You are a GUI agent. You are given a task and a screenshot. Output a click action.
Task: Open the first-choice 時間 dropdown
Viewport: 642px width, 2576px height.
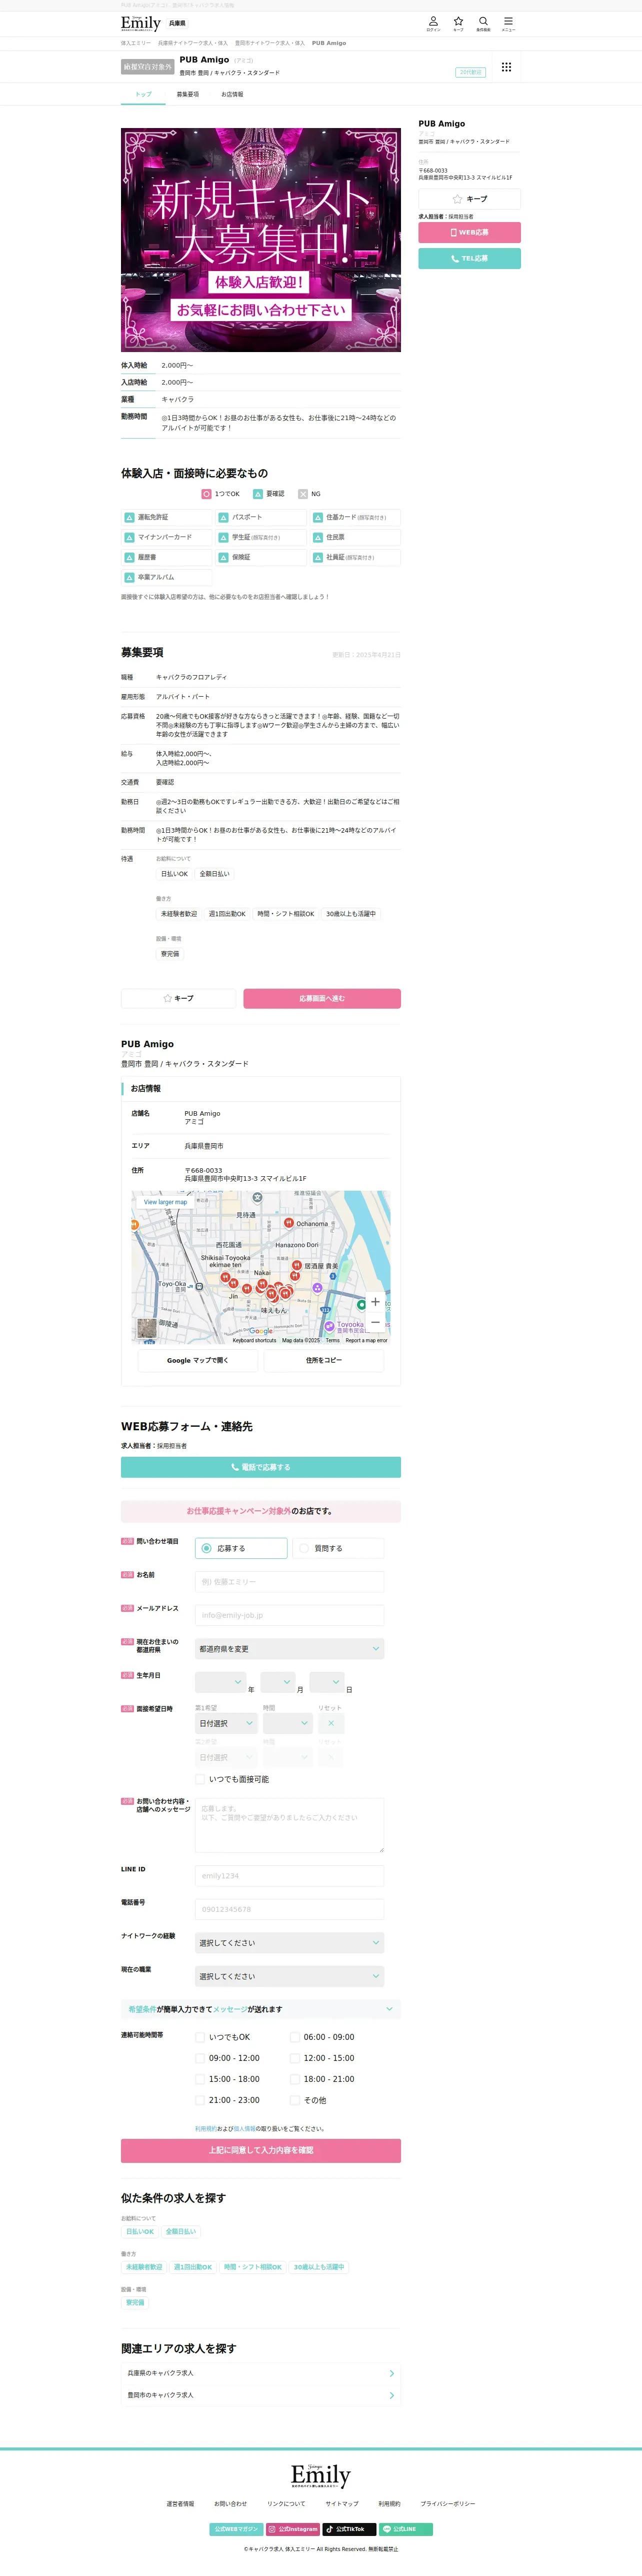pyautogui.click(x=288, y=1723)
